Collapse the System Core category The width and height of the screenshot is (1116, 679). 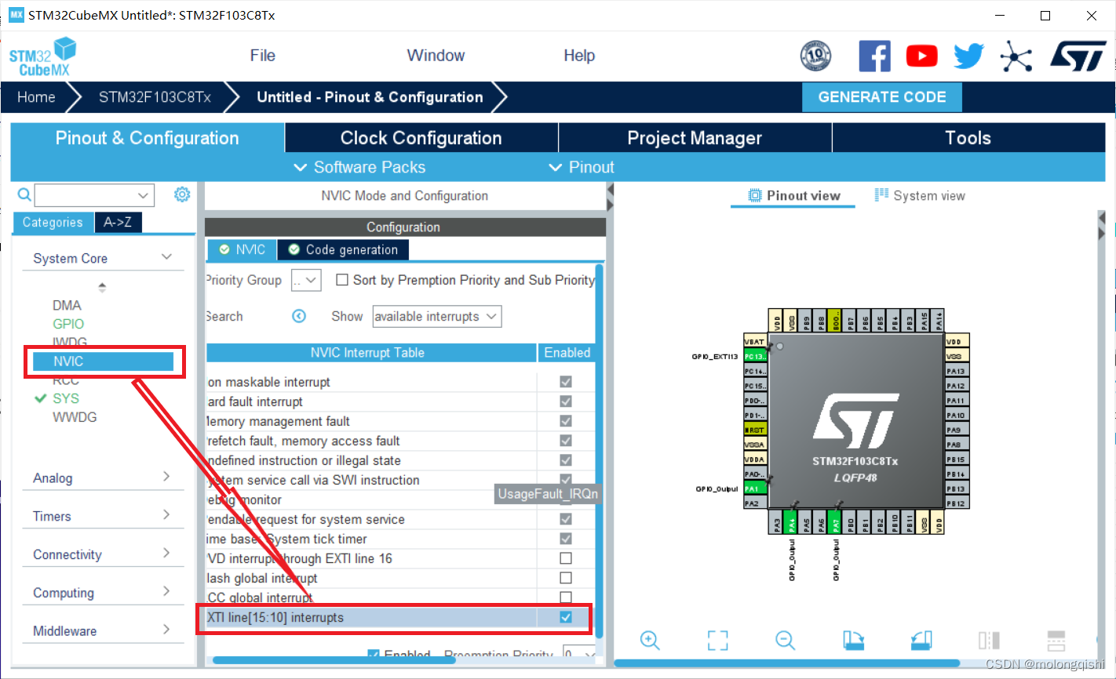166,257
